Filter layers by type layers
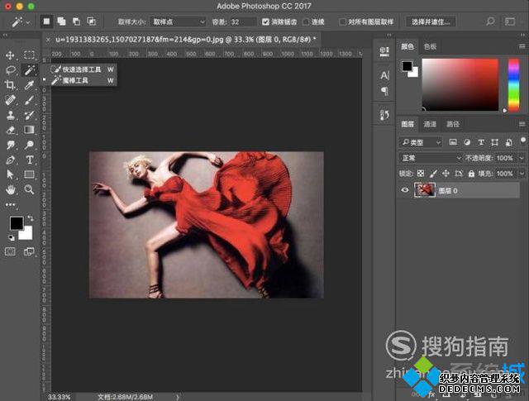 coord(481,142)
